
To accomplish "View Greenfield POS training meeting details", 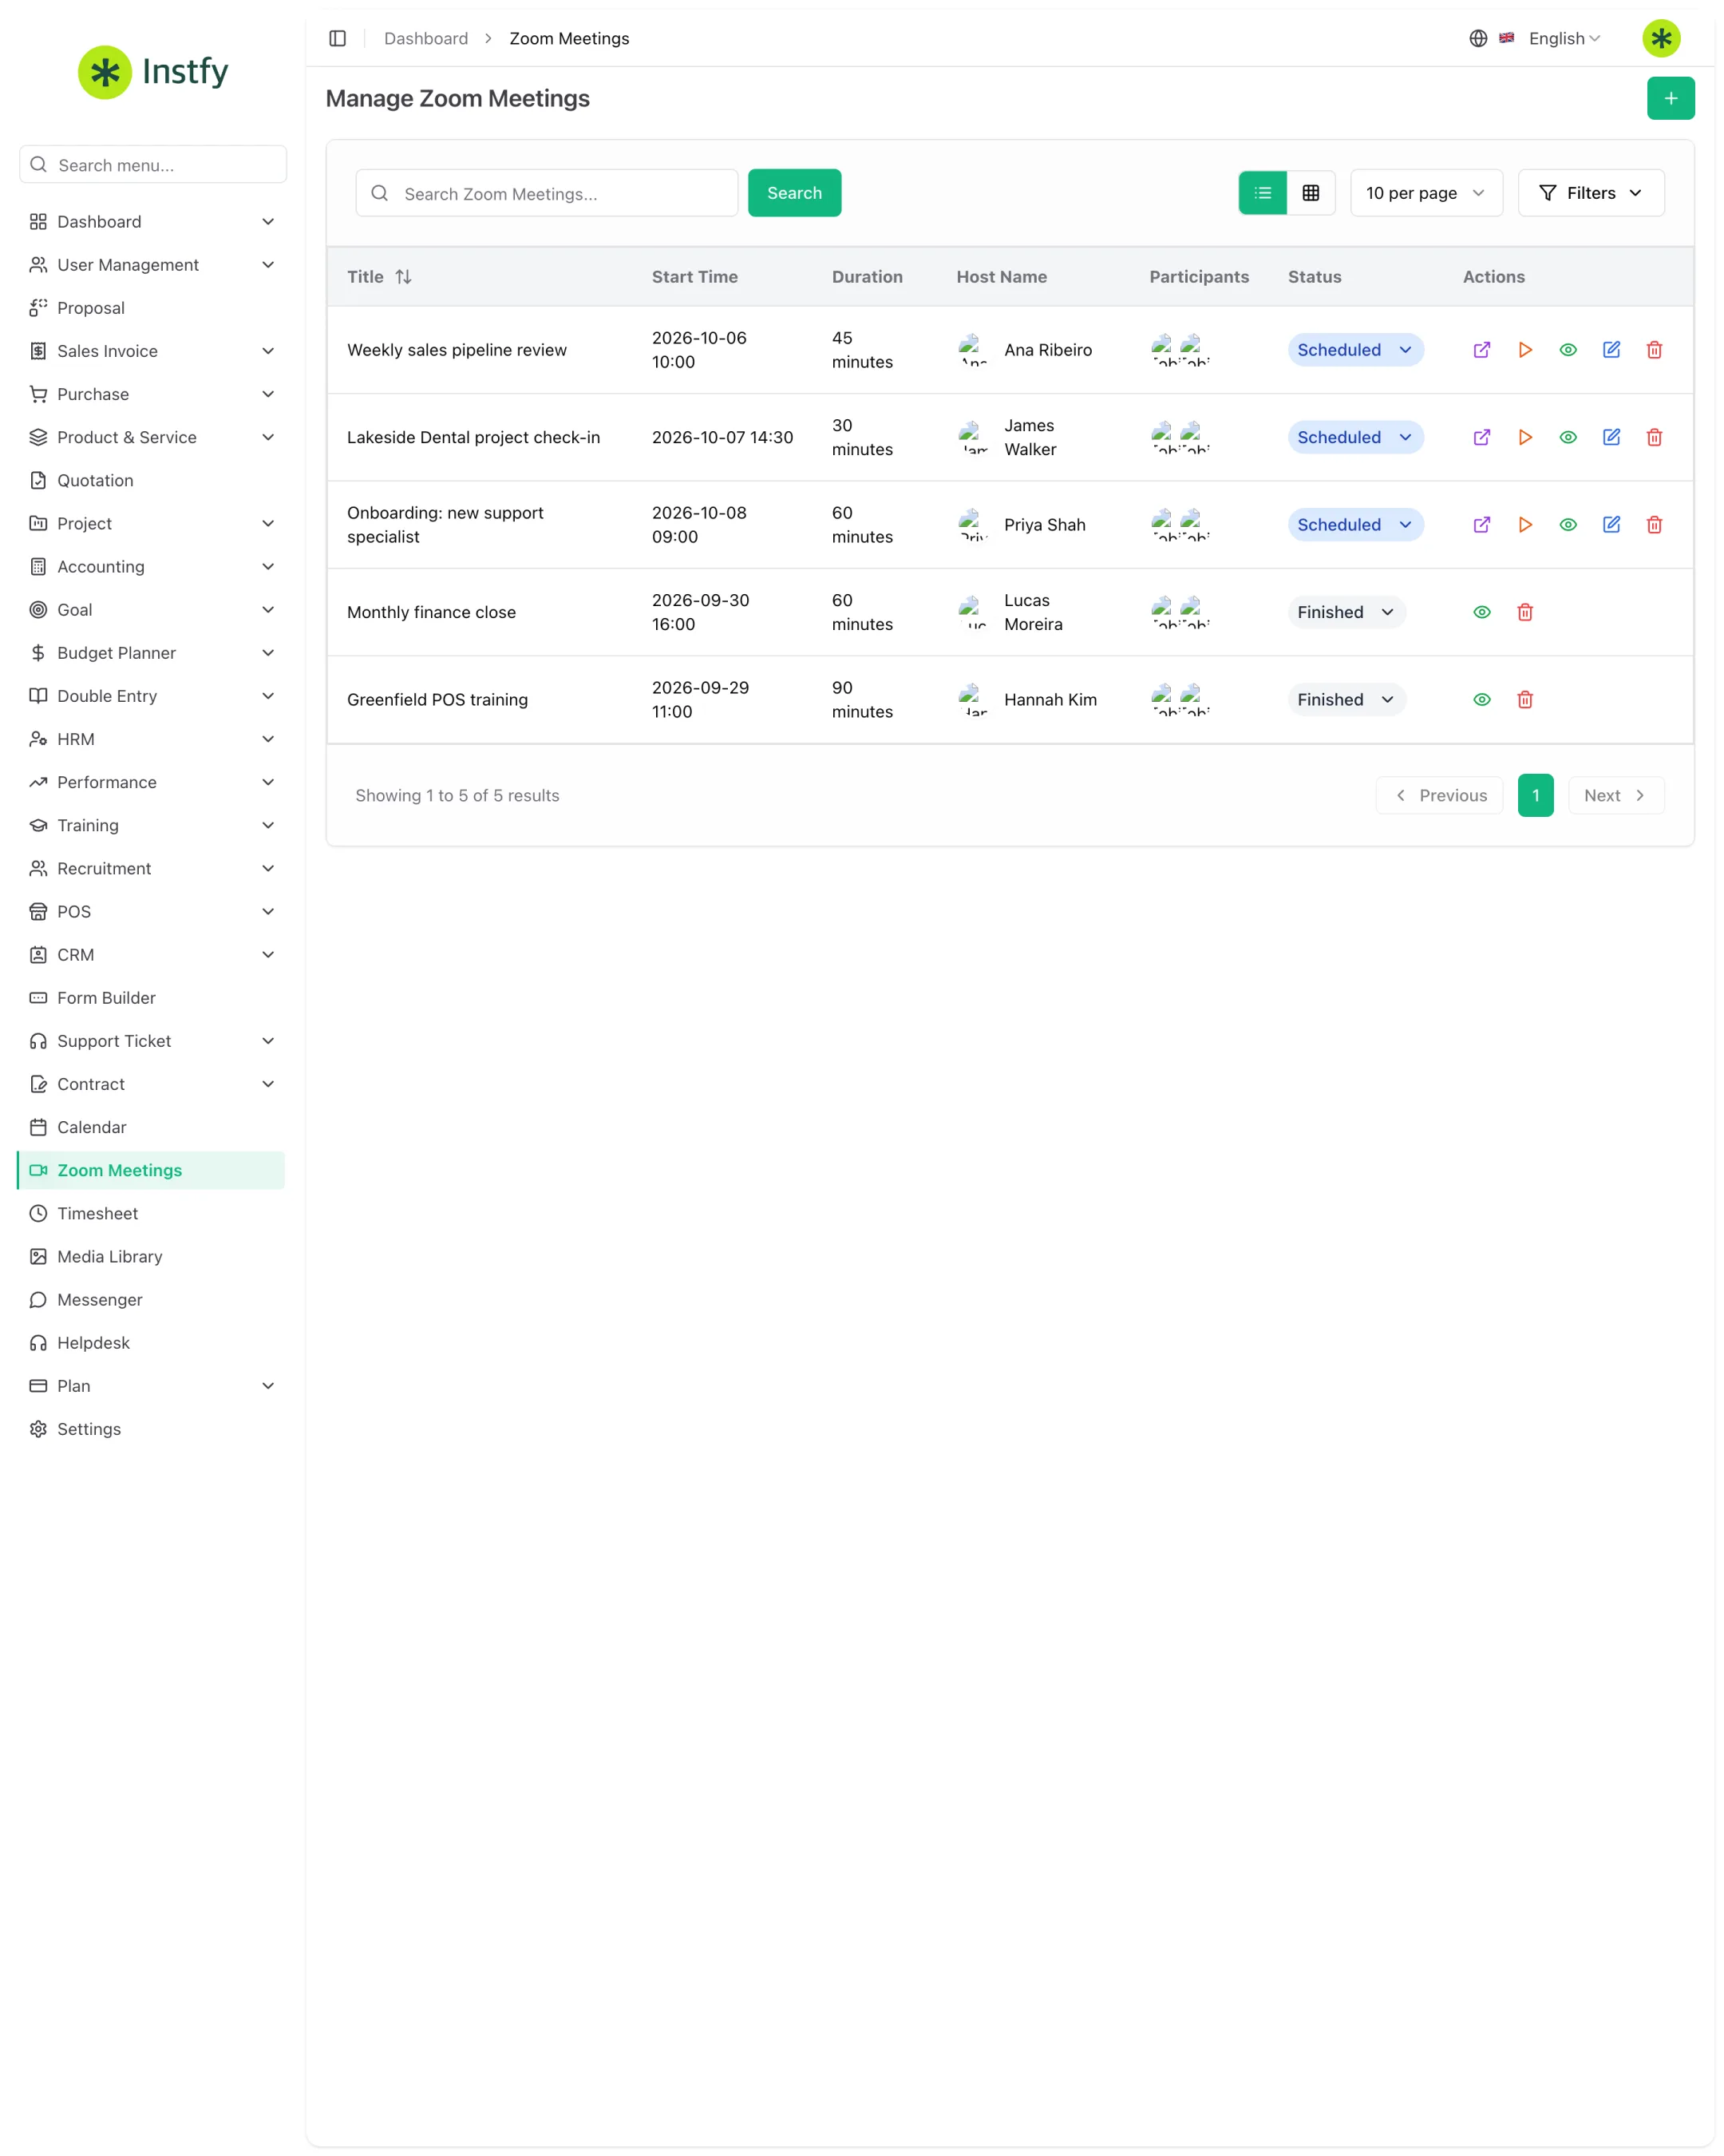I will [1481, 700].
